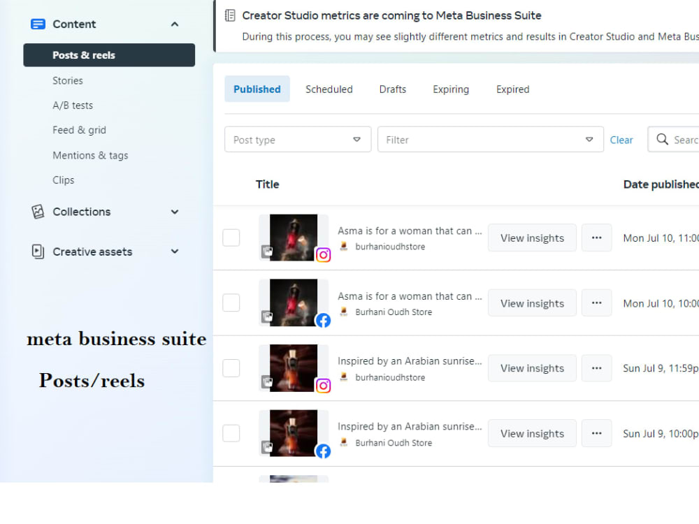Open Feed & grid in sidebar

[80, 130]
